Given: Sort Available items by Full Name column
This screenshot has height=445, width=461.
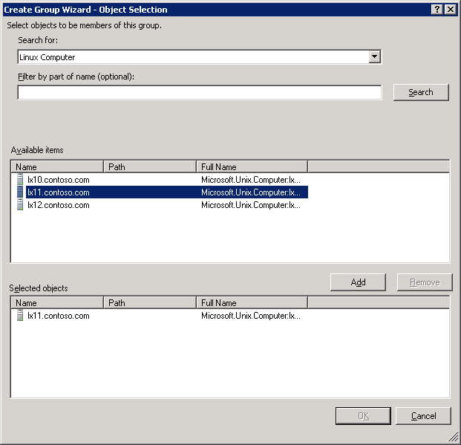Looking at the screenshot, I should point(251,167).
